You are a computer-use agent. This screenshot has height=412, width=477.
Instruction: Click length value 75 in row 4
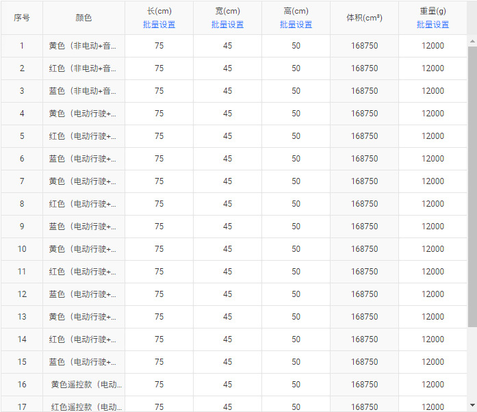pyautogui.click(x=159, y=114)
